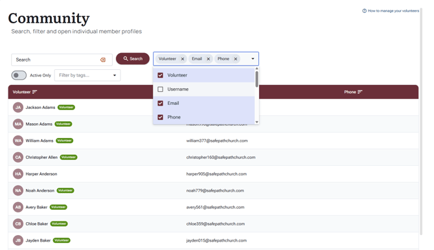This screenshot has height=250, width=434.
Task: Select the Phone option label in dropdown
Action: point(174,117)
